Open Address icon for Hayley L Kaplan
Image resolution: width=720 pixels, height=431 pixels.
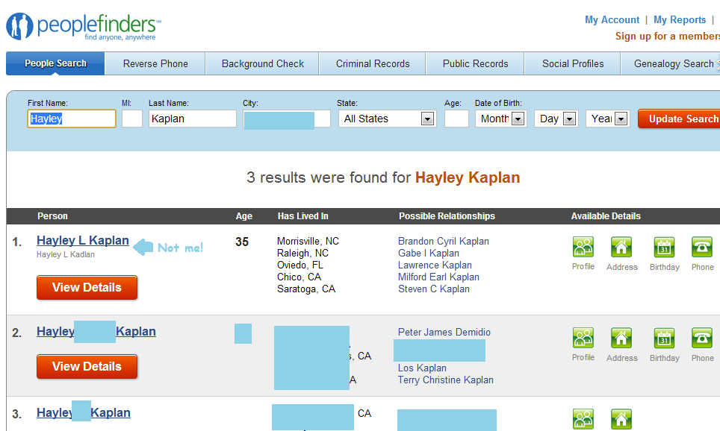621,247
